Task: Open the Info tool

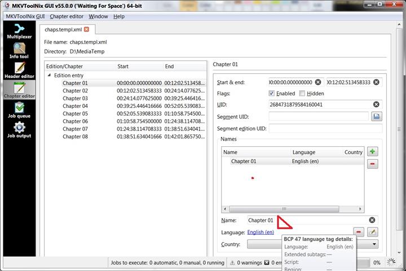Action: tap(19, 51)
